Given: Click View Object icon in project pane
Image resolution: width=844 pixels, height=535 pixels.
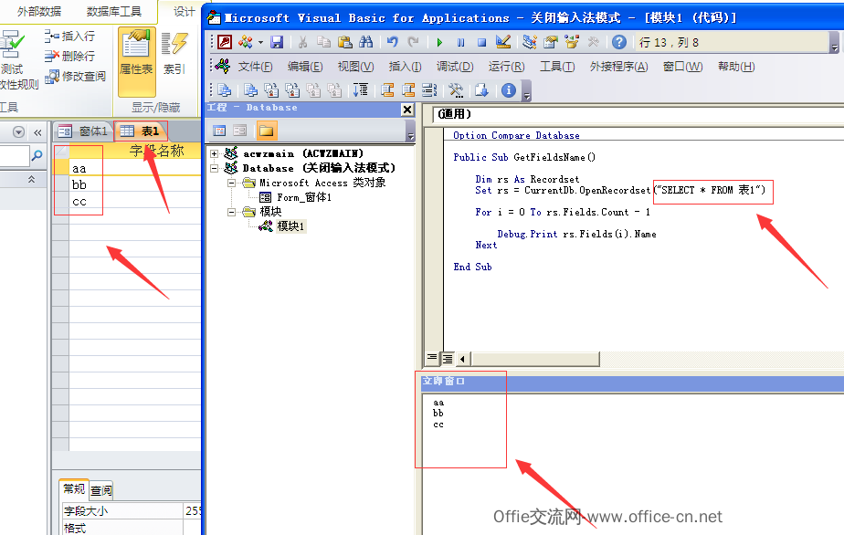Looking at the screenshot, I should pyautogui.click(x=240, y=131).
